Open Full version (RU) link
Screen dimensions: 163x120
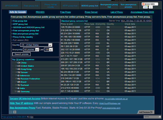coord(21,40)
